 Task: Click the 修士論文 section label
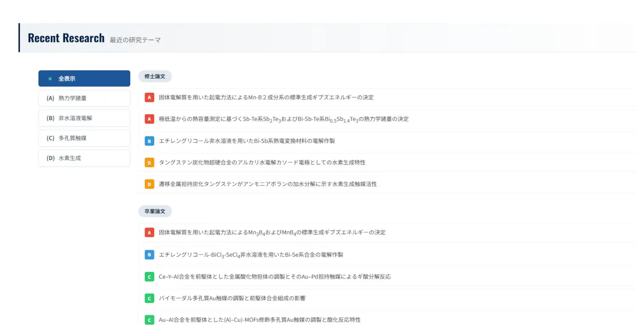click(x=155, y=77)
